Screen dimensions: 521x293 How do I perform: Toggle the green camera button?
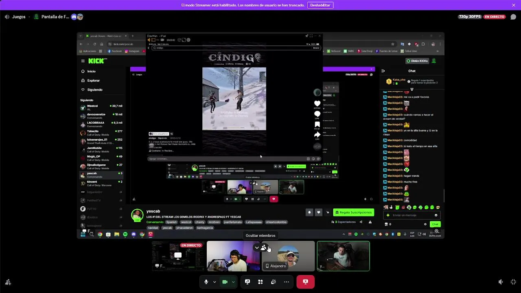tap(225, 282)
